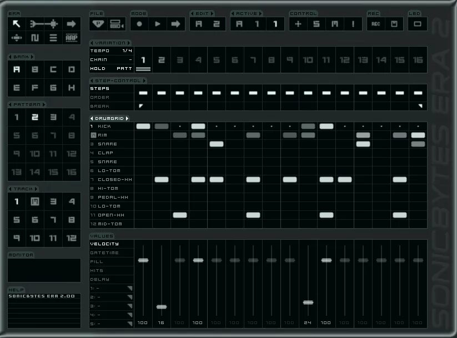Toggle the STEPS switch for step 8
The image size is (457, 338).
pos(272,93)
